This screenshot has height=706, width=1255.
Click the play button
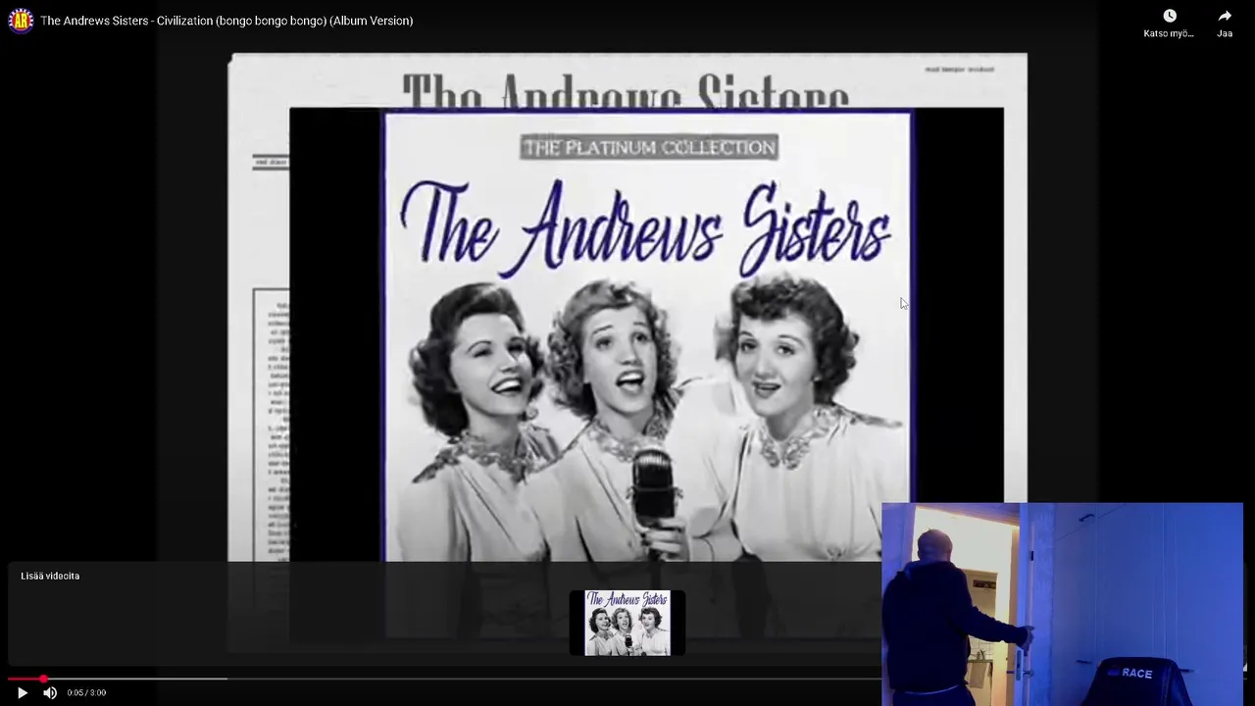click(22, 692)
